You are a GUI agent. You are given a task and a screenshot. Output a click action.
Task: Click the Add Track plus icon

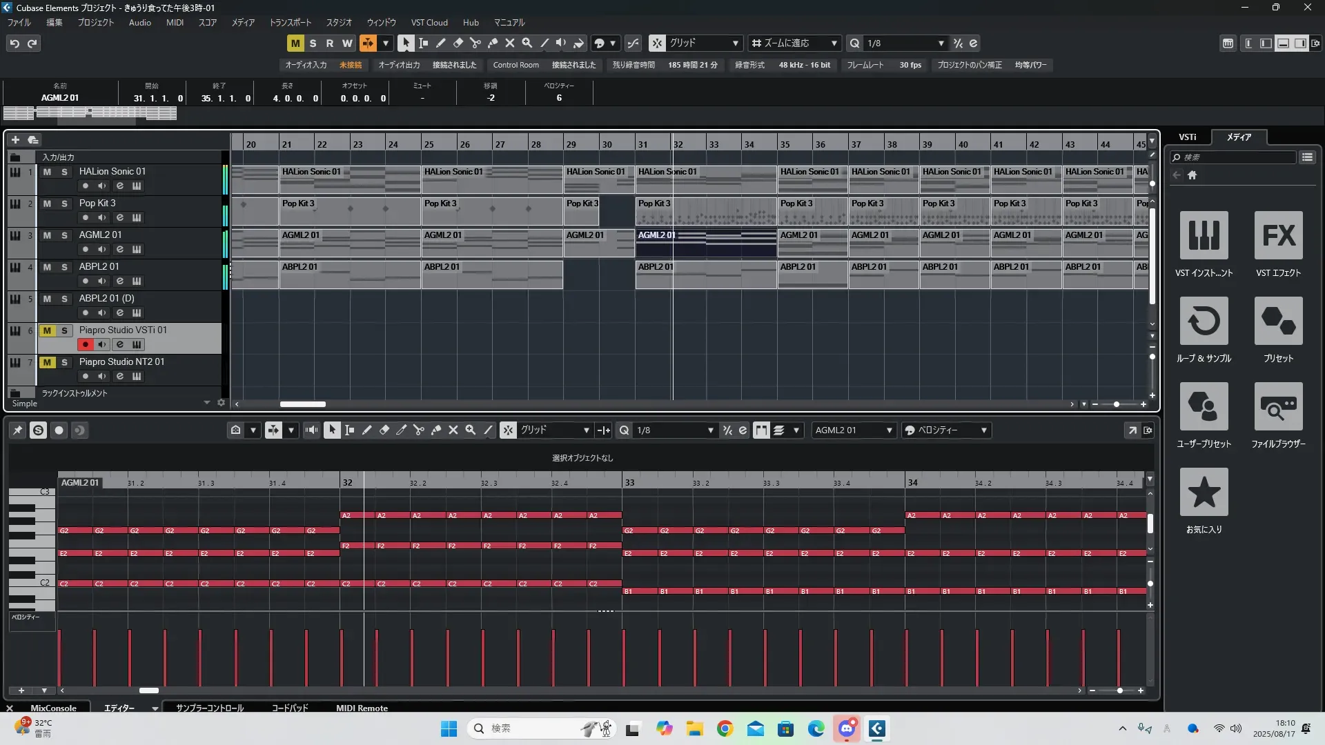tap(15, 139)
